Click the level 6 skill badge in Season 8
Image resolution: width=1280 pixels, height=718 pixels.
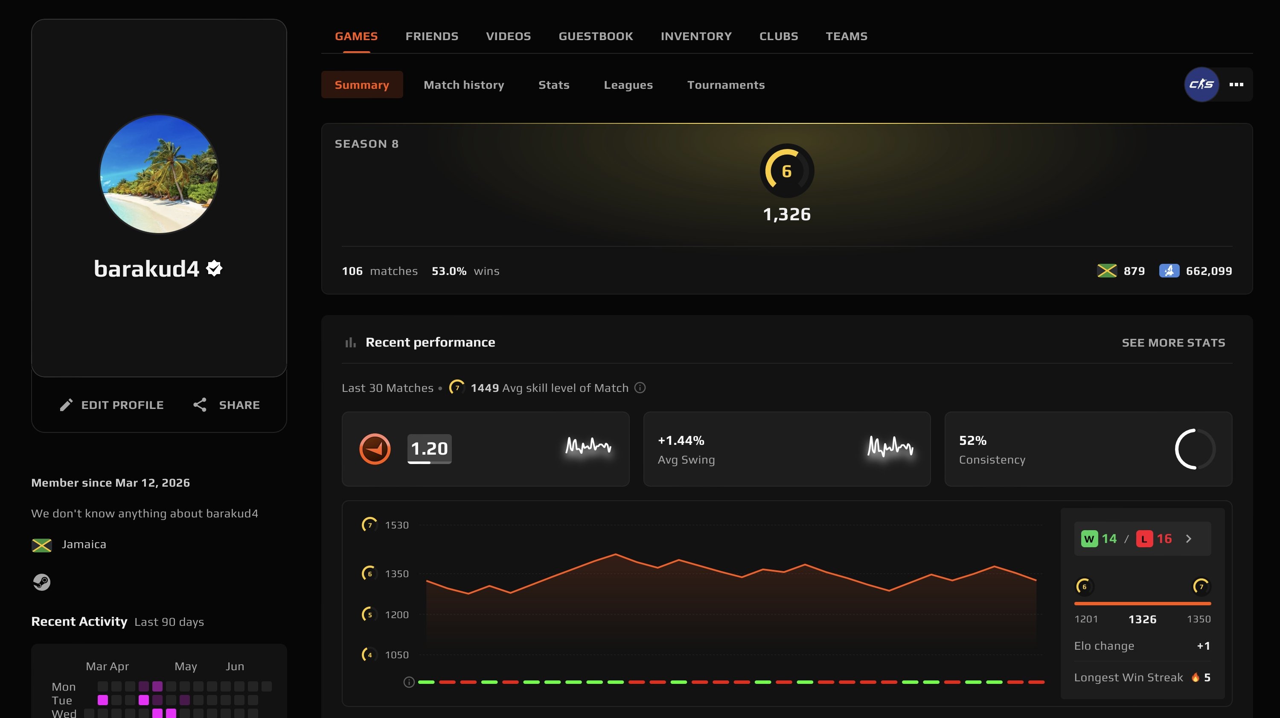787,171
